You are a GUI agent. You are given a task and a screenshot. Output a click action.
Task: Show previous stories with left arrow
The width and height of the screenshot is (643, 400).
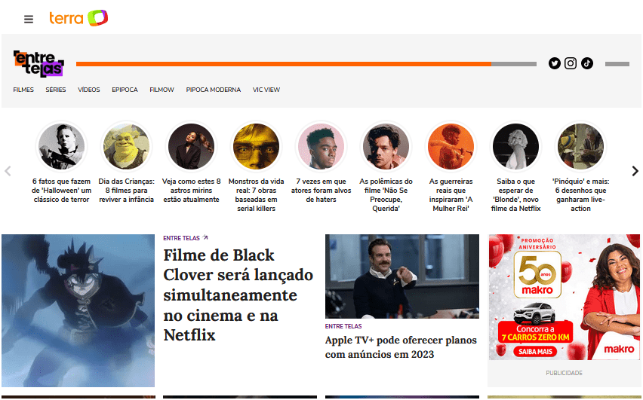point(8,171)
